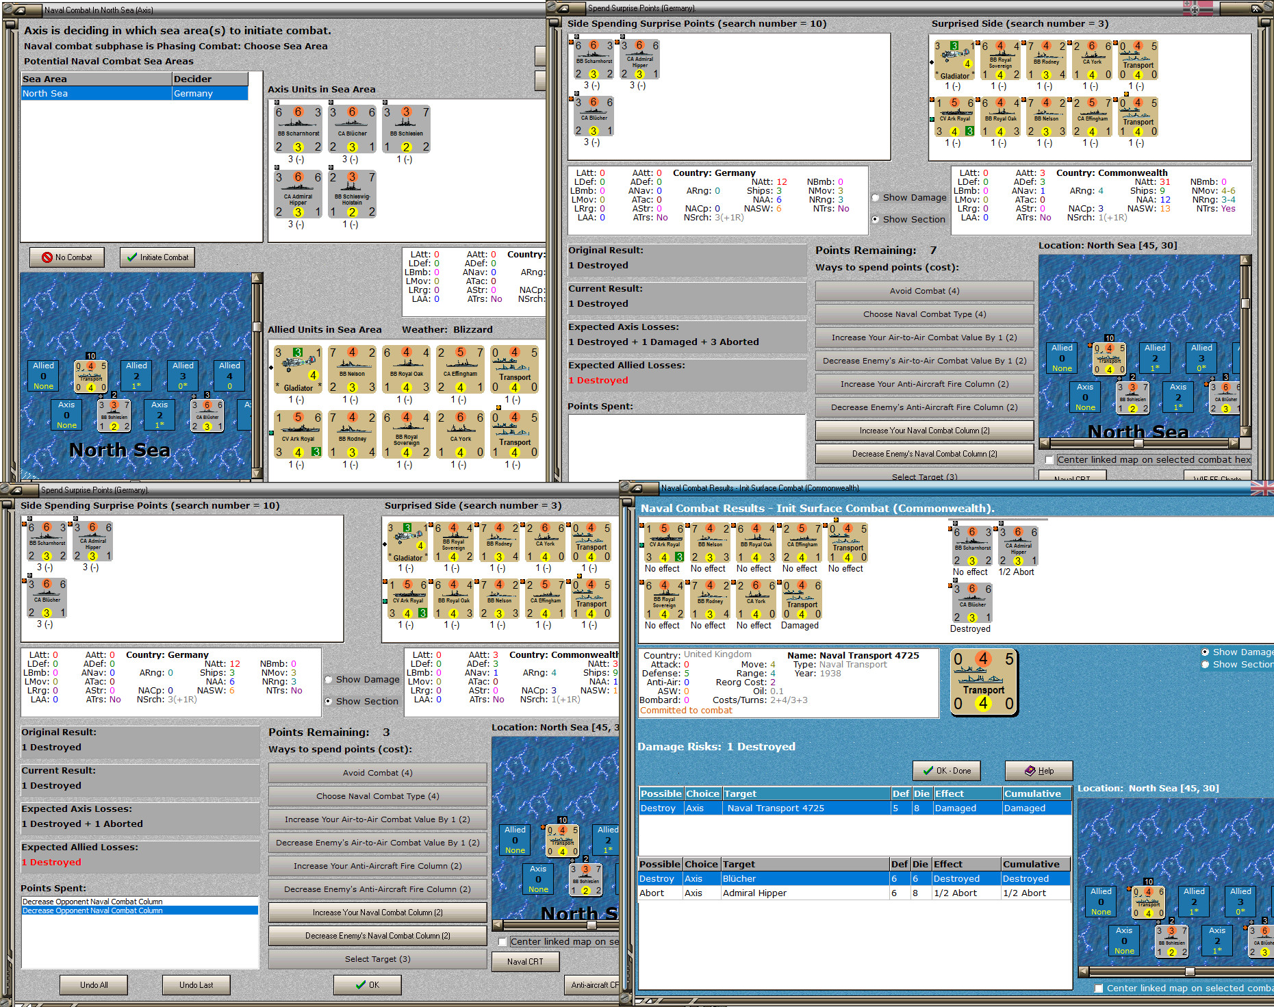
Task: Select CA Blücher in Axis Units in Sea Area
Action: click(x=352, y=129)
